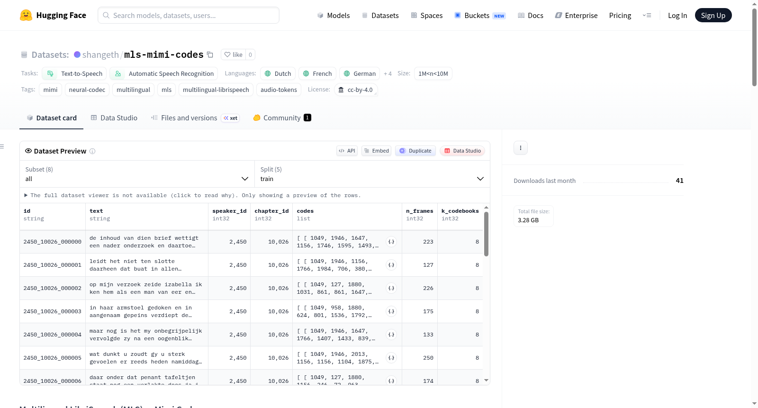Toggle the left sidebar menu icon
The image size is (758, 408).
pyautogui.click(x=2, y=146)
